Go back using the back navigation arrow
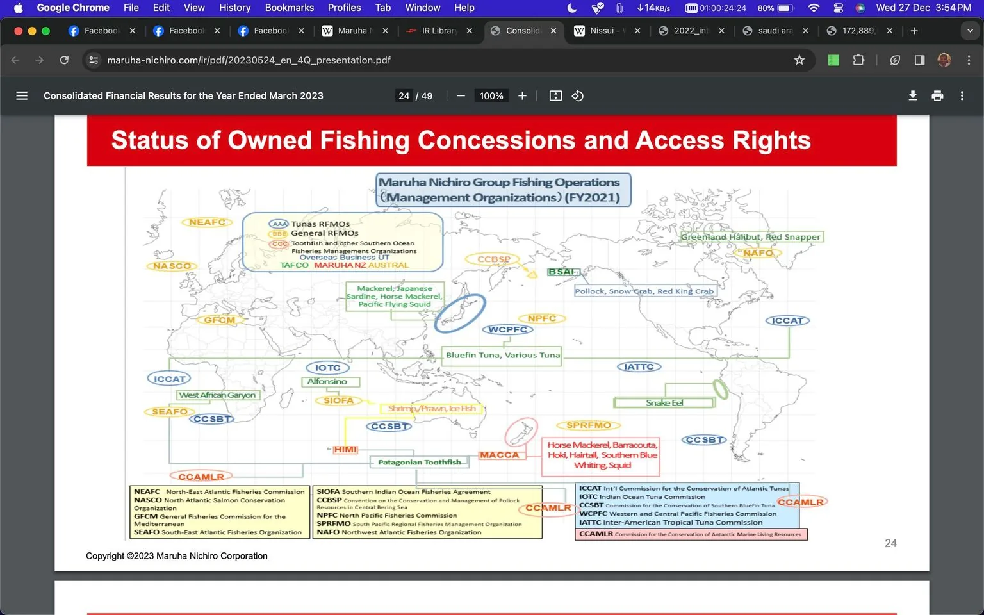984x615 pixels. [x=15, y=60]
